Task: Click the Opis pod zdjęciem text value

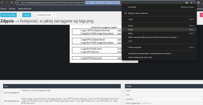Action: (x=36, y=91)
